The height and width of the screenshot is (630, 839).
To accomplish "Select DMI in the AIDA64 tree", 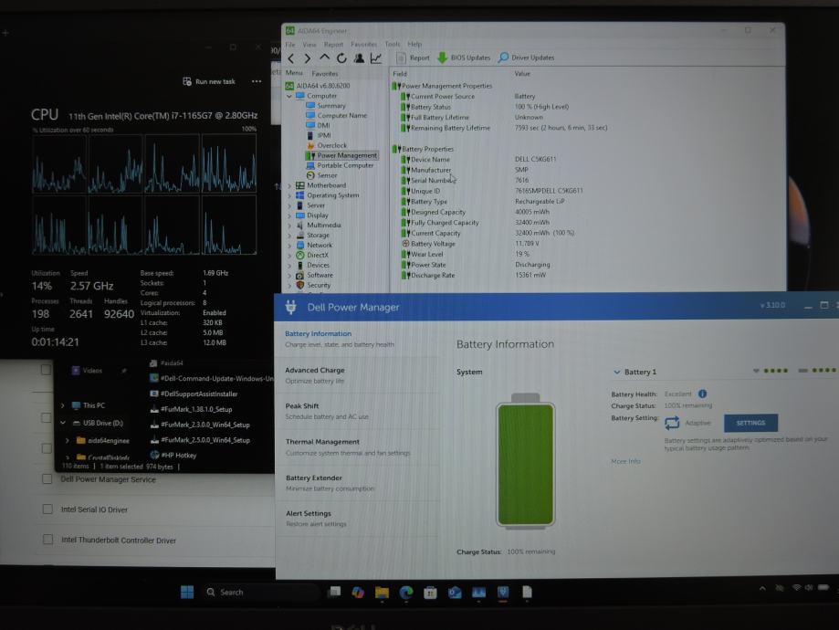I will 318,125.
